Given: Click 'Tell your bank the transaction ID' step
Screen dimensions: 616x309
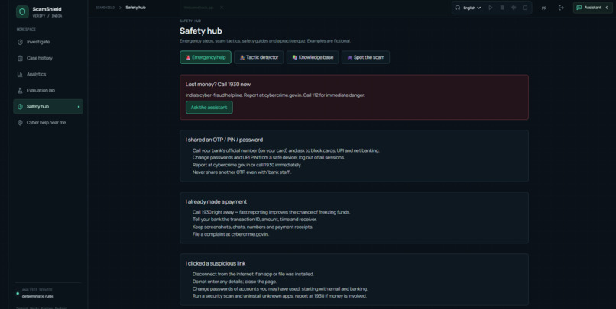Looking at the screenshot, I should (x=255, y=220).
